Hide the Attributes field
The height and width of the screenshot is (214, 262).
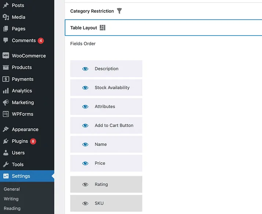(x=85, y=106)
